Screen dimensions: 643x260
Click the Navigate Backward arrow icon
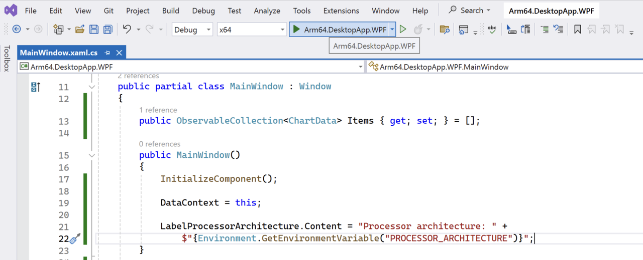pos(17,30)
